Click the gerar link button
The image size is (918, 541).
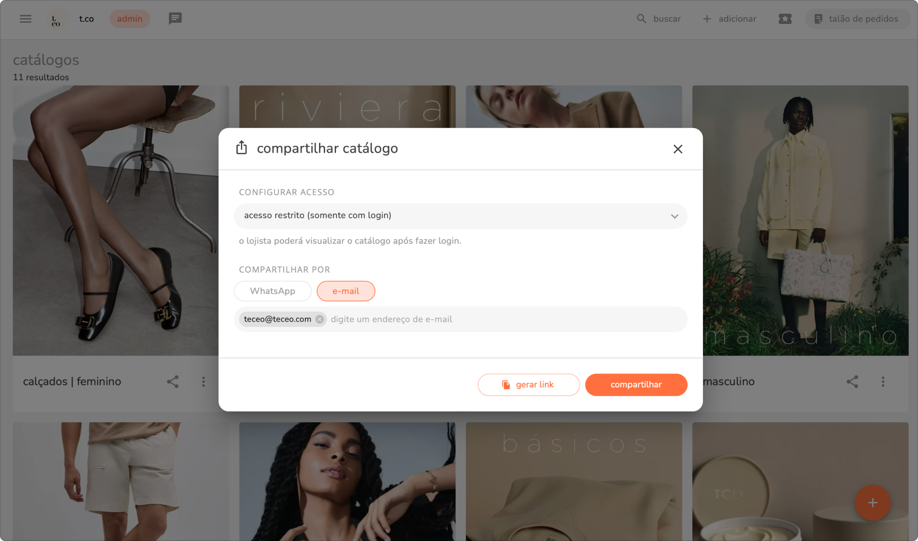[528, 385]
